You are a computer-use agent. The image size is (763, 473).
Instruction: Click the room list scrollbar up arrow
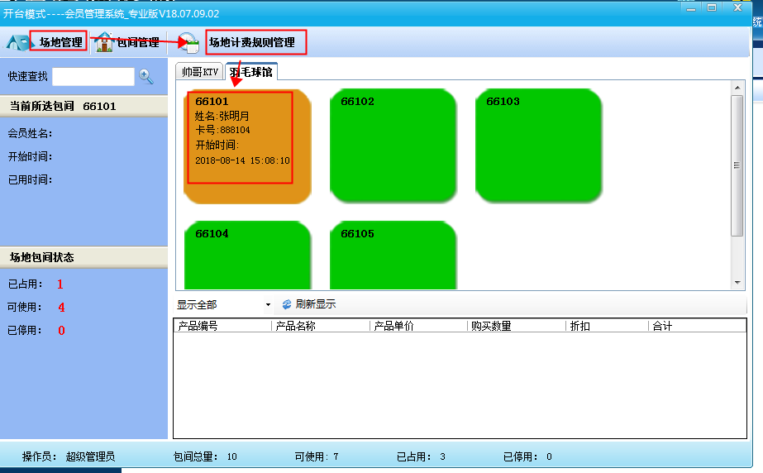click(737, 88)
